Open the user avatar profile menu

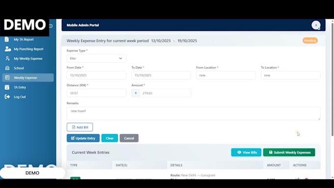[x=316, y=25]
